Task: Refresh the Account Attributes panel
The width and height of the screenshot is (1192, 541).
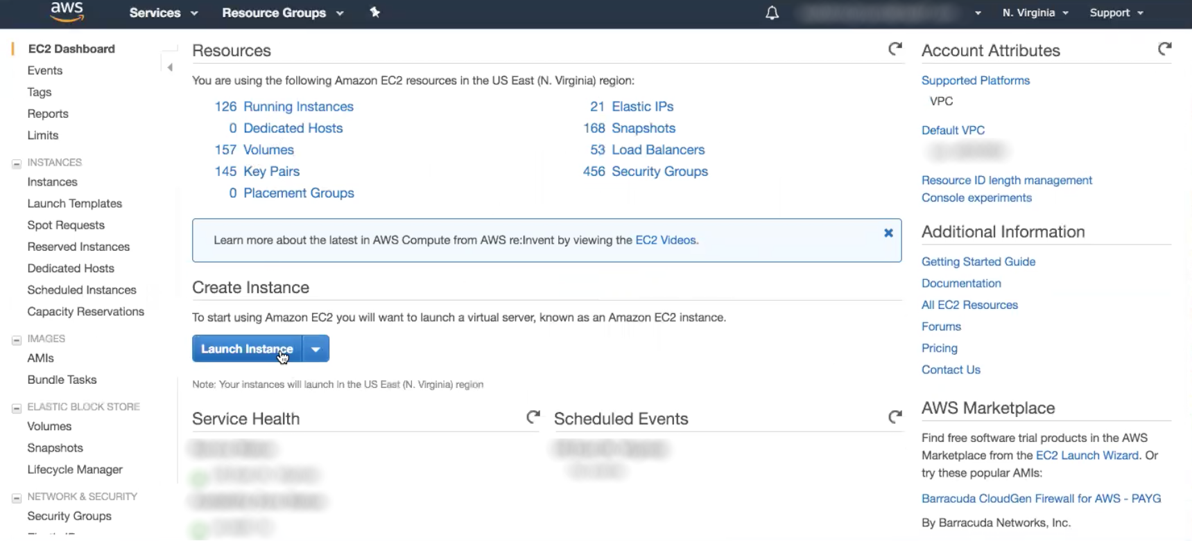Action: pos(1165,49)
